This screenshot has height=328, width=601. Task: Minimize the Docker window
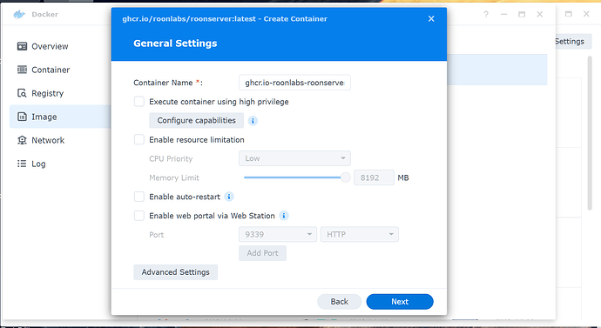point(503,15)
